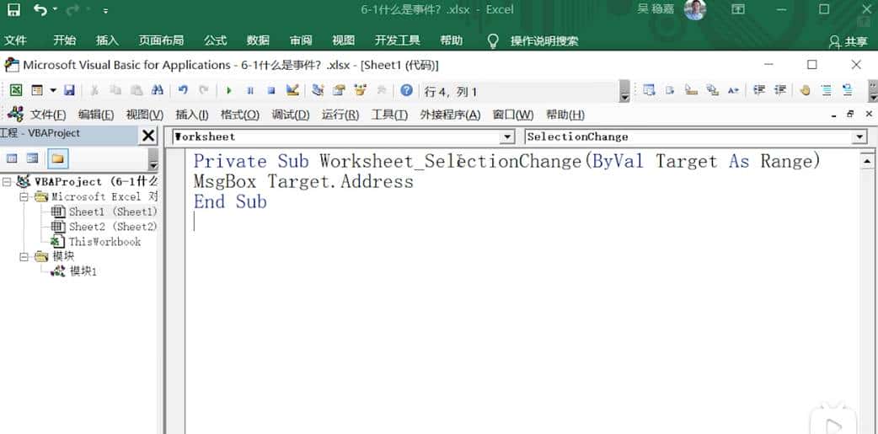Click the Copy icon in VBA toolbar

tap(115, 90)
